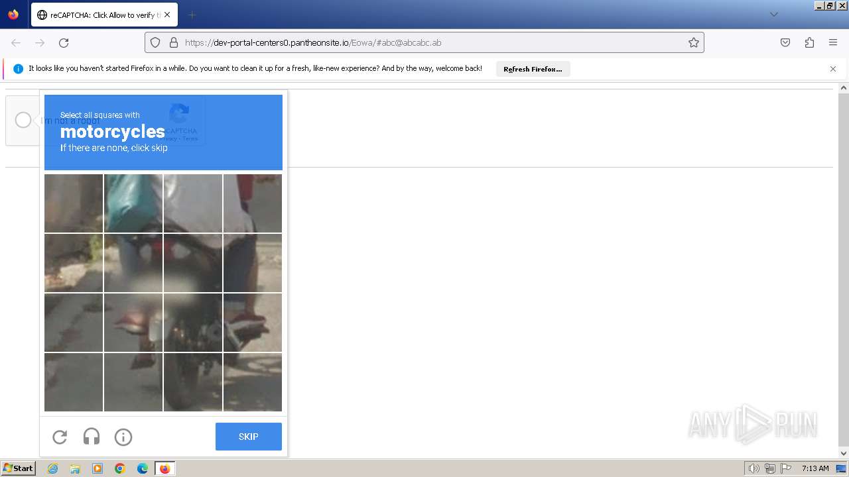This screenshot has width=849, height=477.
Task: Select captcha tile in row two column three
Action: point(193,263)
